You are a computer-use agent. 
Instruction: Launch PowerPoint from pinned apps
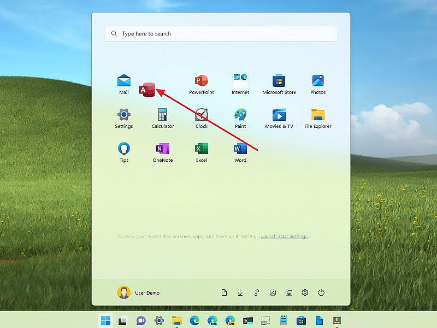coord(201,85)
